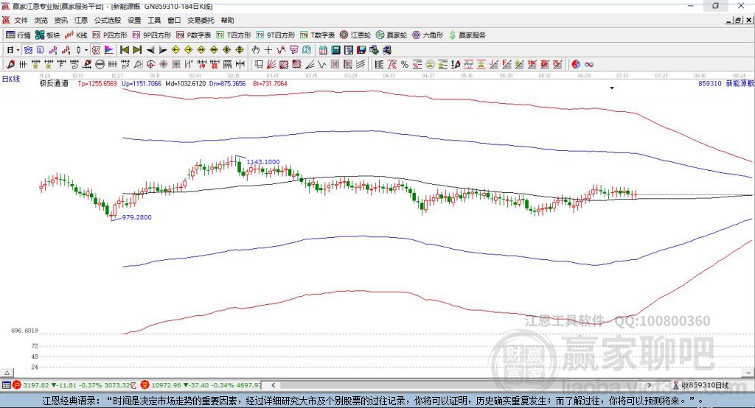
Task: Open 赢家服务 with the dollar icon
Action: point(467,35)
